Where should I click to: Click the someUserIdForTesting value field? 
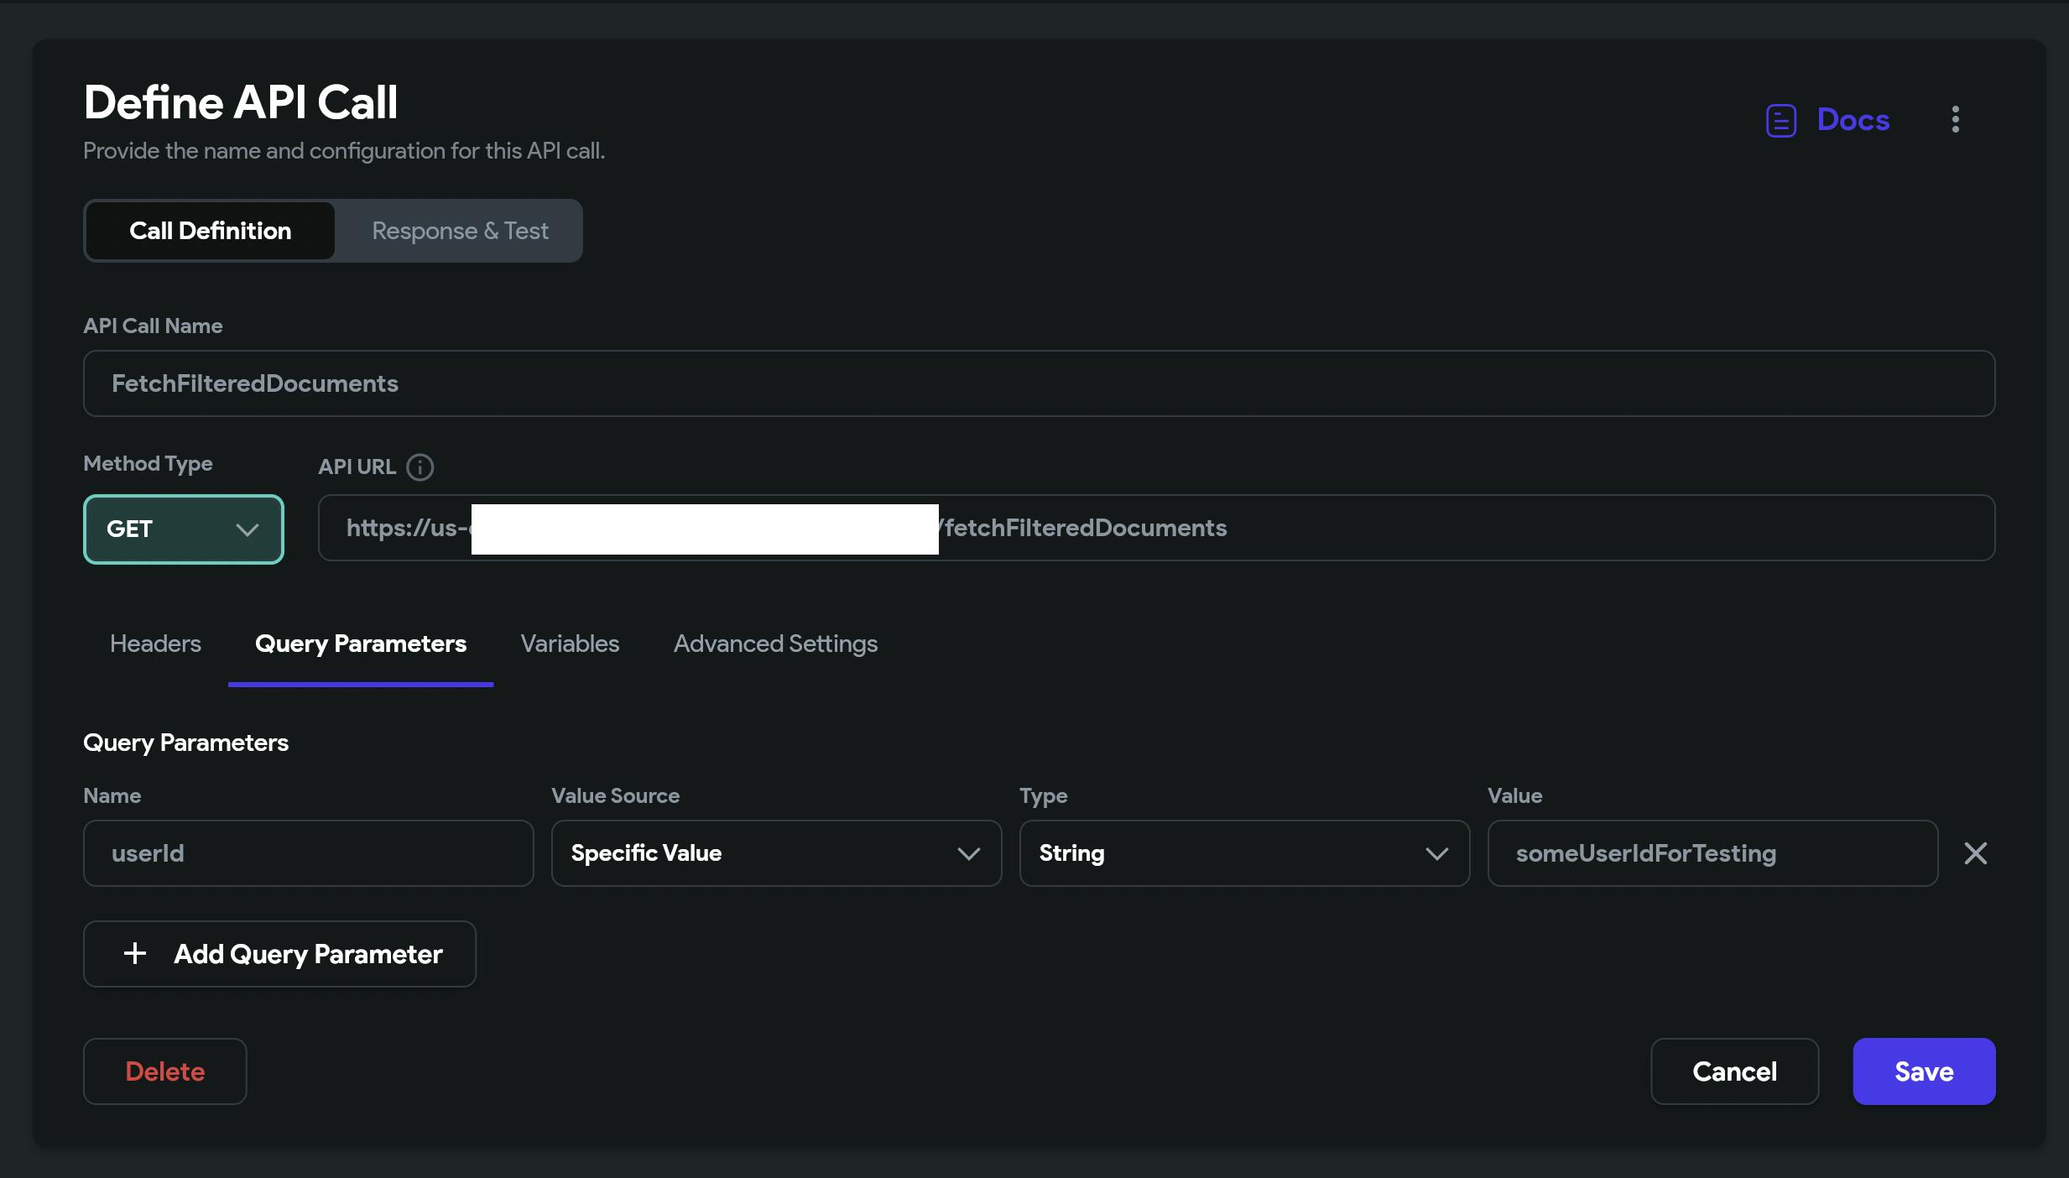[x=1712, y=853]
